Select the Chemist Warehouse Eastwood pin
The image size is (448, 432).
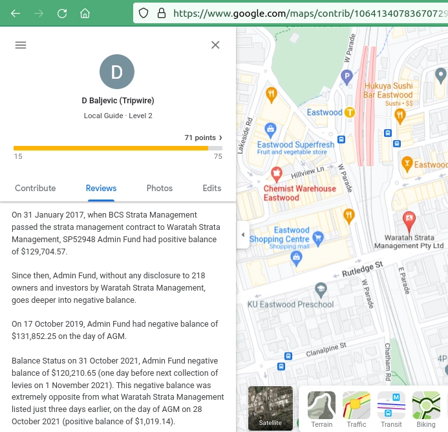click(276, 174)
